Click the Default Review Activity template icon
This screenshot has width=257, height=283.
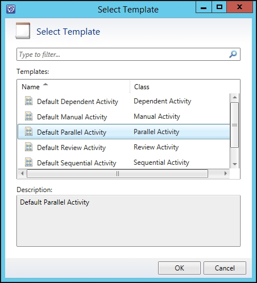(x=28, y=147)
